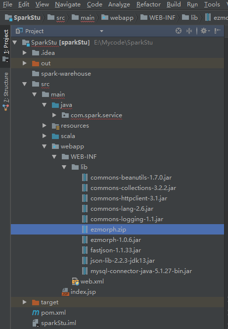
Task: Open the Run menu
Action: tap(192, 4)
